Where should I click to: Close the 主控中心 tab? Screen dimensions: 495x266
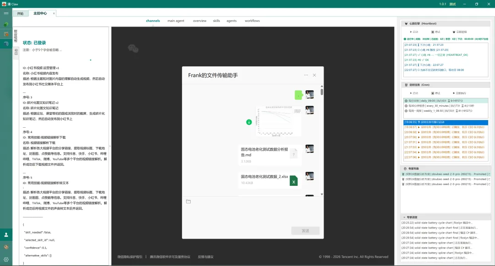pos(54,13)
